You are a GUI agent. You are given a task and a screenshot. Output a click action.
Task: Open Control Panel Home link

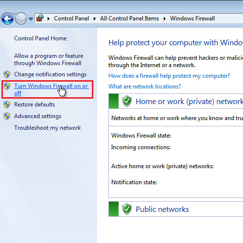40,38
